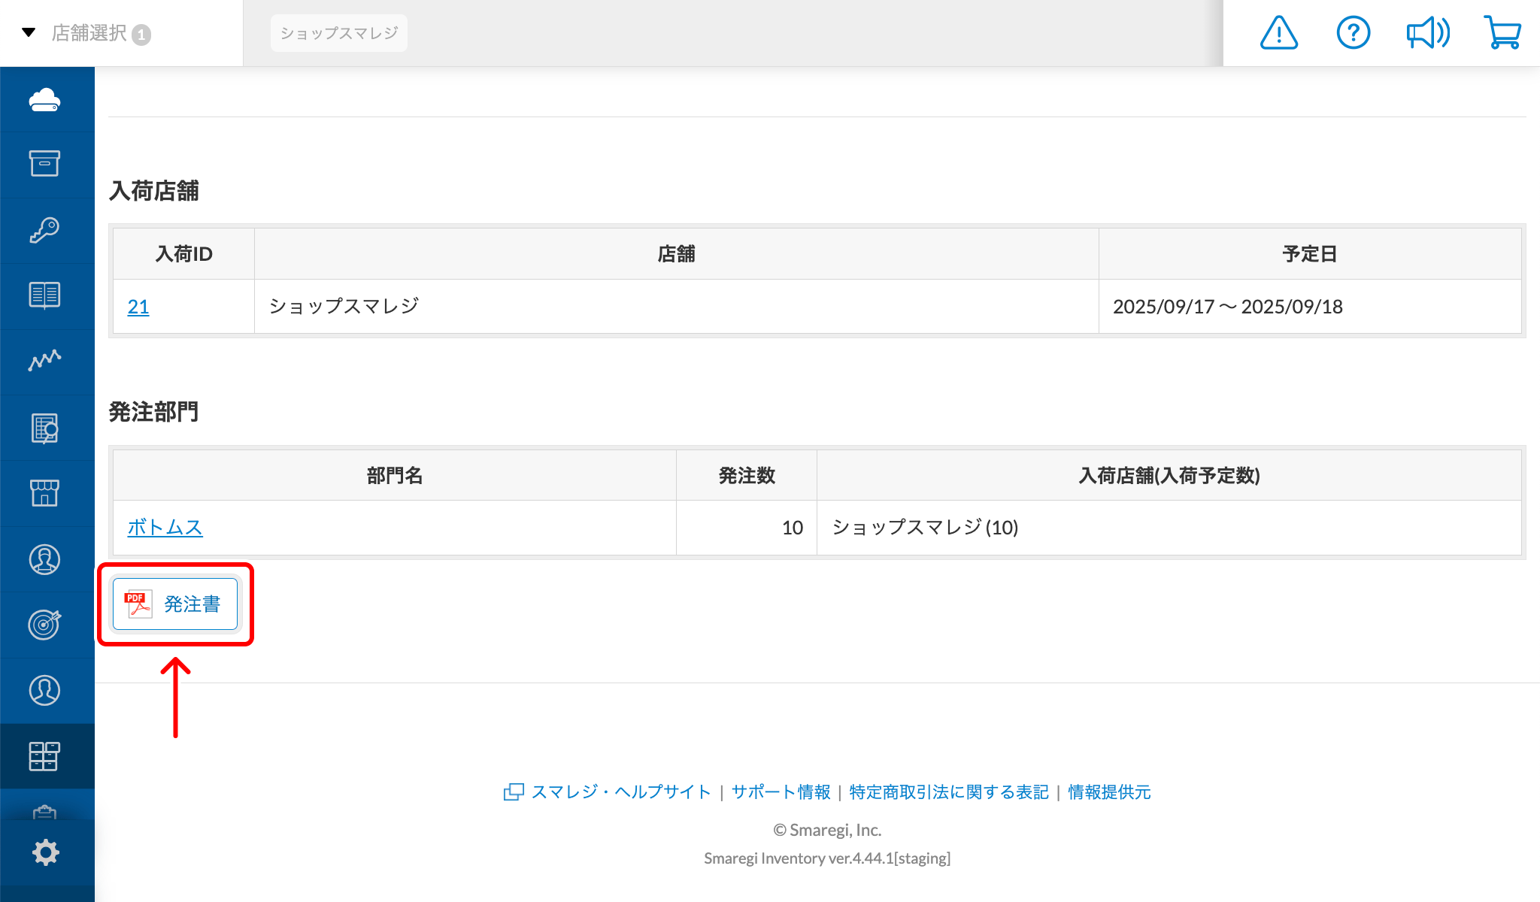Open the help question mark icon
Viewport: 1540px width, 902px height.
pyautogui.click(x=1353, y=32)
